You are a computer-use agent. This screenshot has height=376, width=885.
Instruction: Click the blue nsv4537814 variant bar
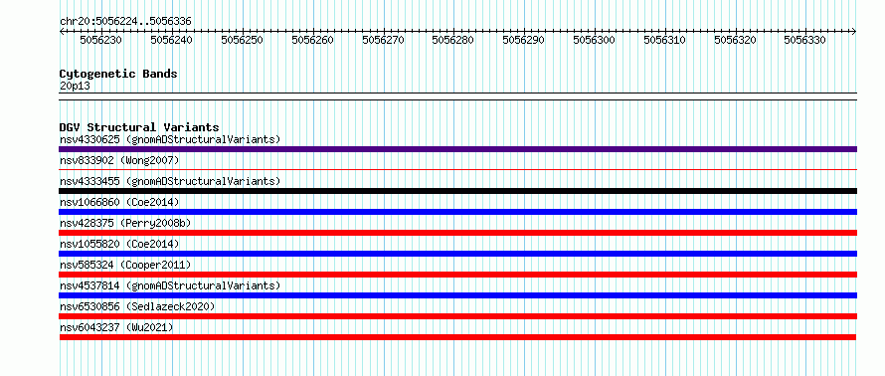pos(457,295)
